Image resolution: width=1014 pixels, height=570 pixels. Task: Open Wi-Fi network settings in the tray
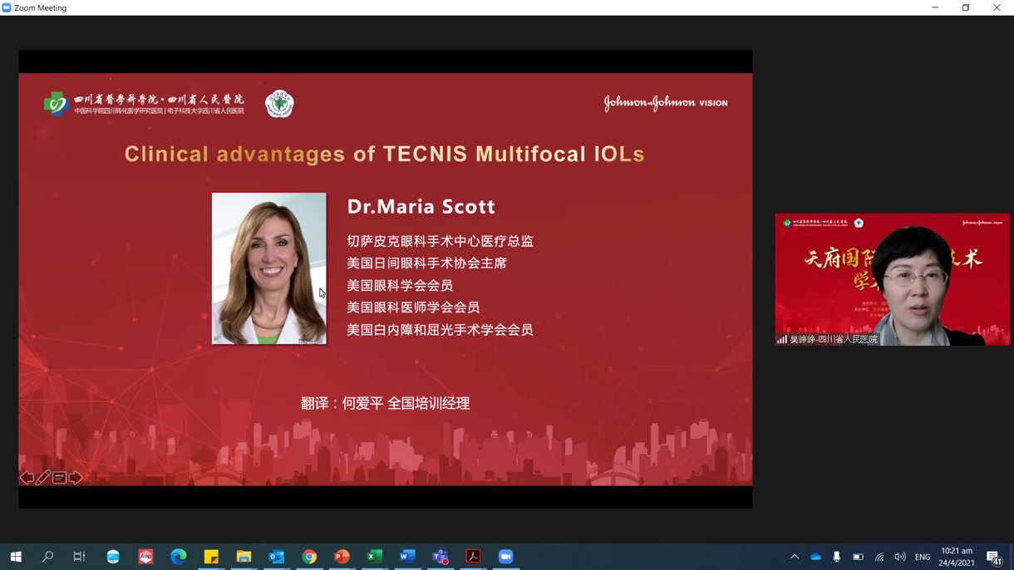pos(879,557)
